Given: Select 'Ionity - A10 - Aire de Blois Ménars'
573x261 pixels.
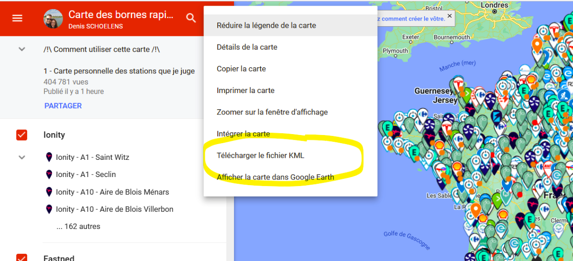Looking at the screenshot, I should 113,192.
